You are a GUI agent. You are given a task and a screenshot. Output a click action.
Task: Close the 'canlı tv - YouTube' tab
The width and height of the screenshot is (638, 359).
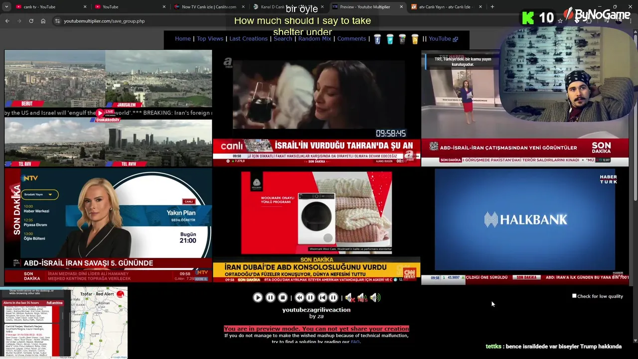coord(85,7)
